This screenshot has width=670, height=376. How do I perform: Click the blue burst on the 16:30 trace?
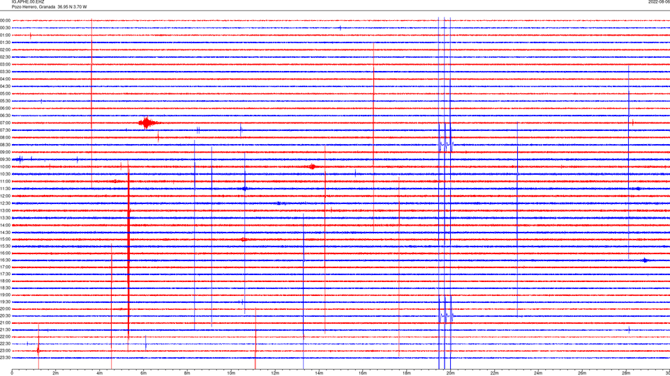pyautogui.click(x=645, y=260)
